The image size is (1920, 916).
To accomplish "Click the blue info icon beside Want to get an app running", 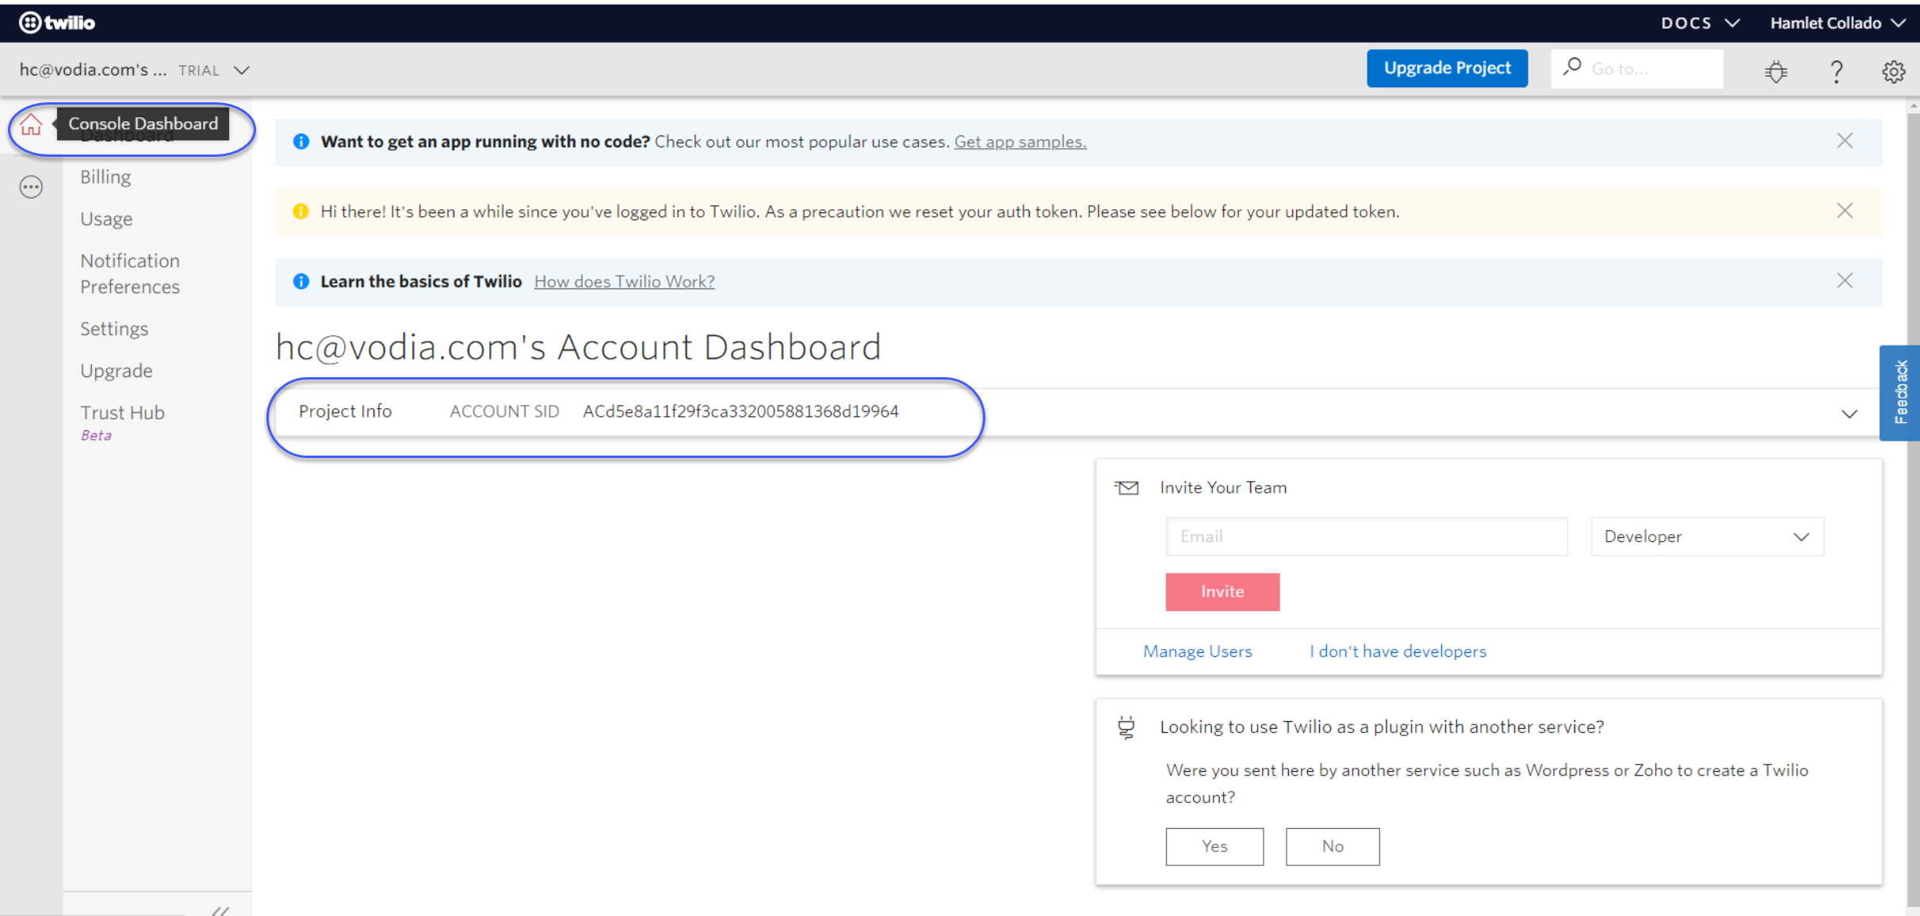I will point(300,142).
